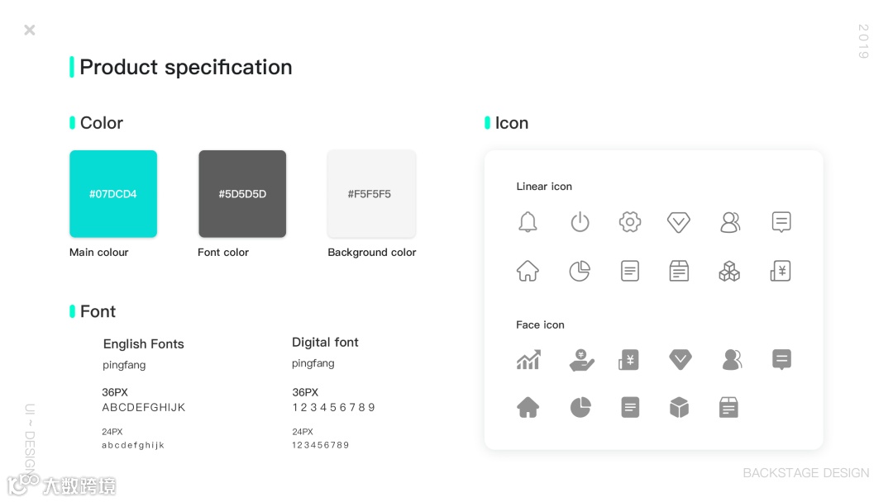Click the 'ABCDEFGHIJK' sample text

144,407
